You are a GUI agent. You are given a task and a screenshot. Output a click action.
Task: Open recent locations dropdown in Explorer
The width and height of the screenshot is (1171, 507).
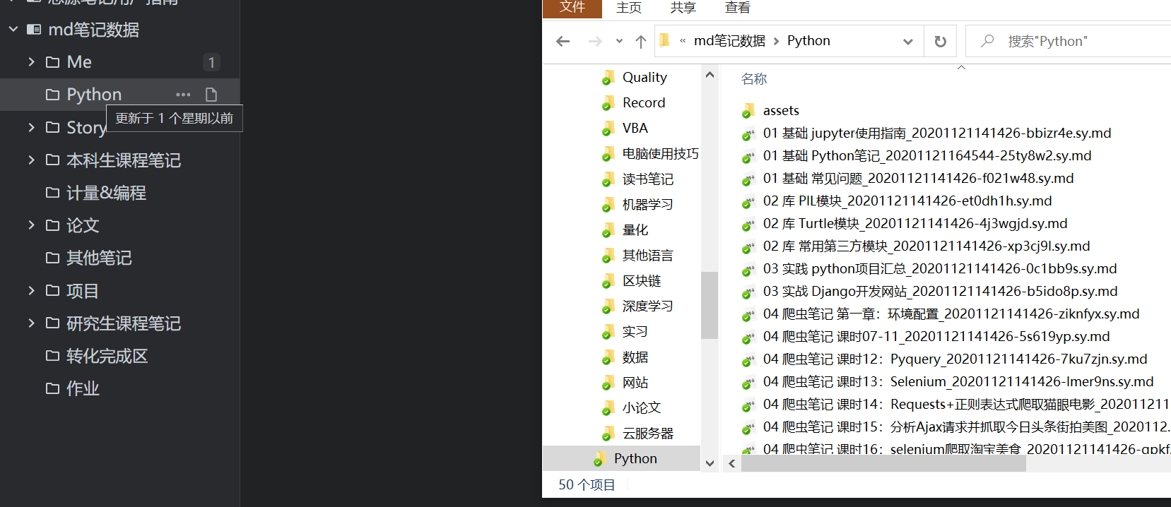point(619,41)
